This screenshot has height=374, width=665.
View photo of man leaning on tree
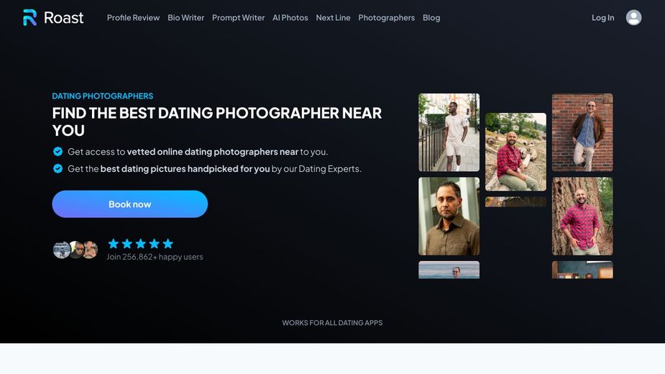click(x=582, y=216)
